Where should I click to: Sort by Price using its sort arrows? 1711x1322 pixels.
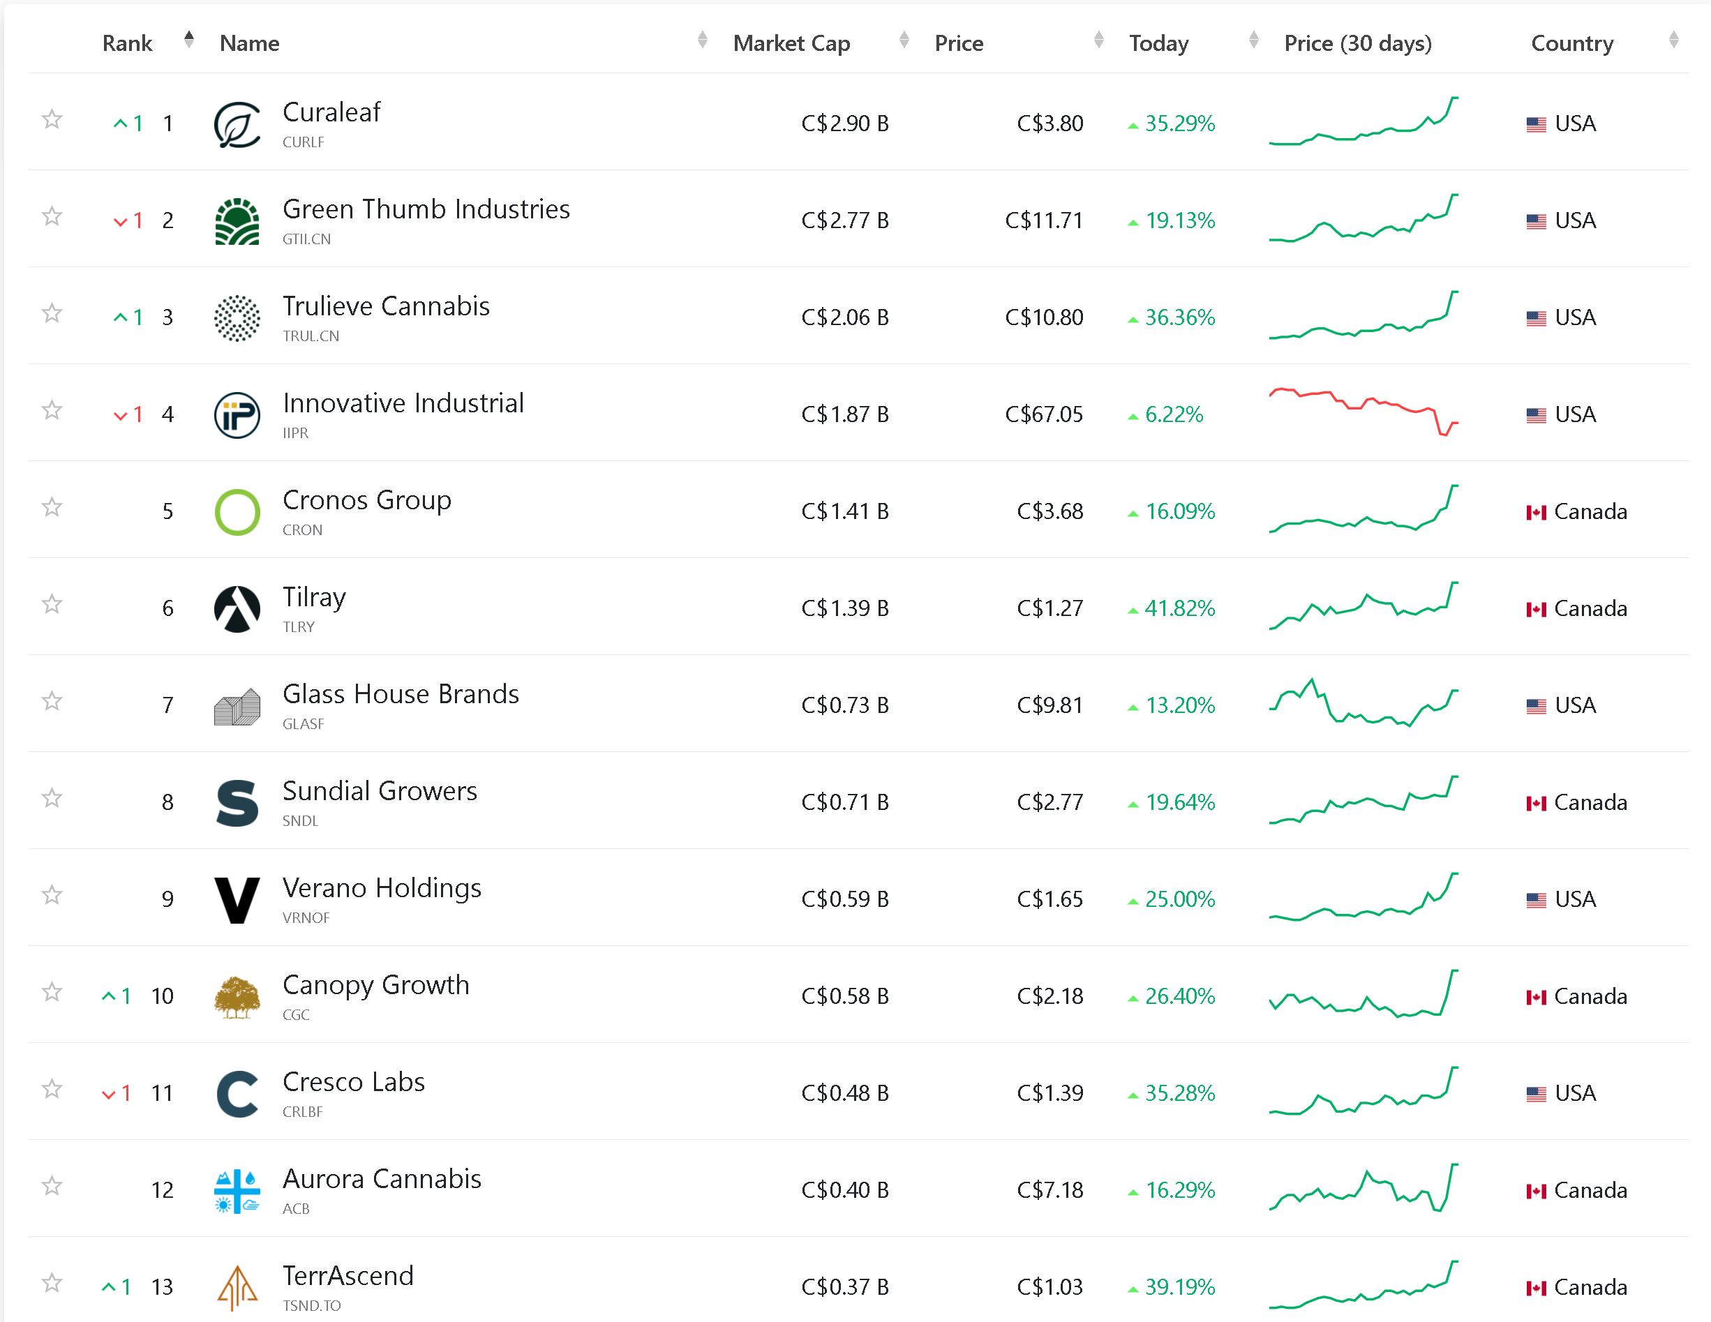point(1098,40)
